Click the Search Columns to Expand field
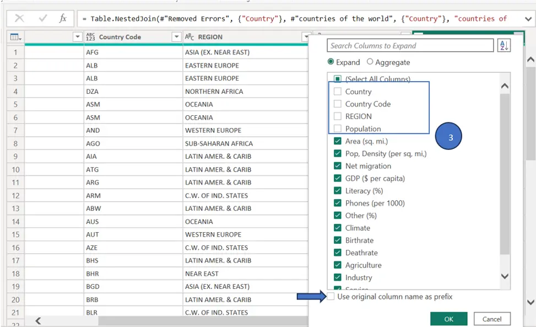Image resolution: width=536 pixels, height=327 pixels. pos(410,45)
